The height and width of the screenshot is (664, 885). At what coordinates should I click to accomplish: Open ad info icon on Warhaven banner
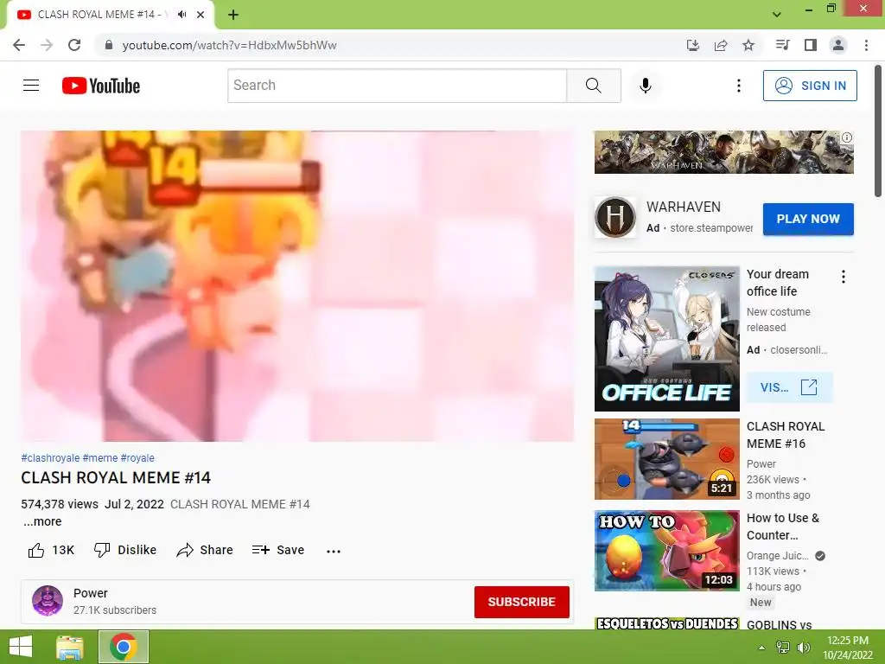[847, 137]
